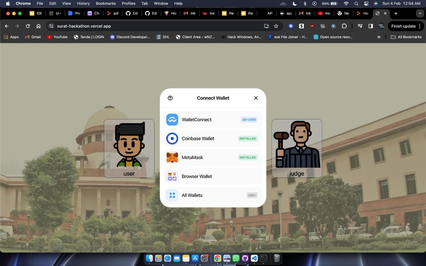This screenshot has width=426, height=266.
Task: Open the Discord Developer bookmark
Action: pos(130,37)
